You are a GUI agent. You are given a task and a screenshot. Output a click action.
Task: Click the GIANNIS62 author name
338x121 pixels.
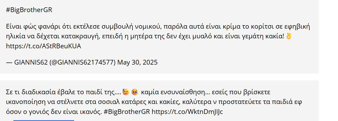coord(30,62)
